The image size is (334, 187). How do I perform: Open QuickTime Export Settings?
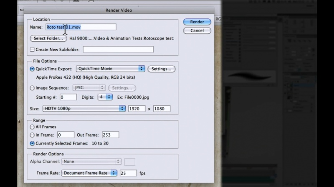(x=161, y=69)
